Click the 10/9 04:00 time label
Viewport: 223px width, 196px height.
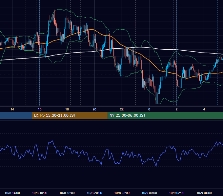click(204, 193)
